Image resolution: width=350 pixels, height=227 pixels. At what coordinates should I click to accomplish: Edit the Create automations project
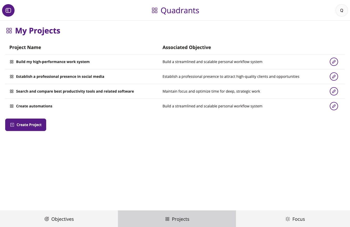point(334,106)
